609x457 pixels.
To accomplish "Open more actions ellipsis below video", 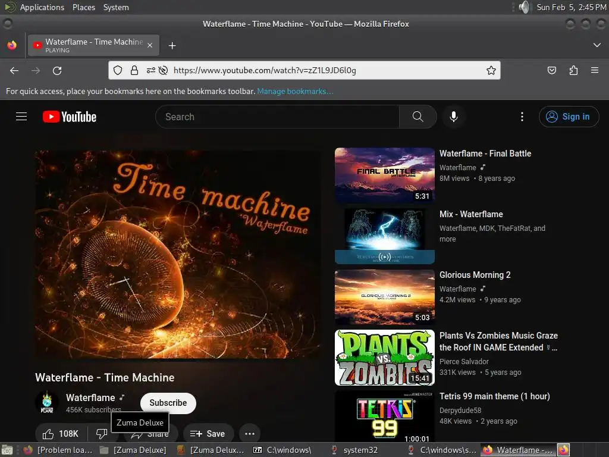I will pyautogui.click(x=250, y=433).
